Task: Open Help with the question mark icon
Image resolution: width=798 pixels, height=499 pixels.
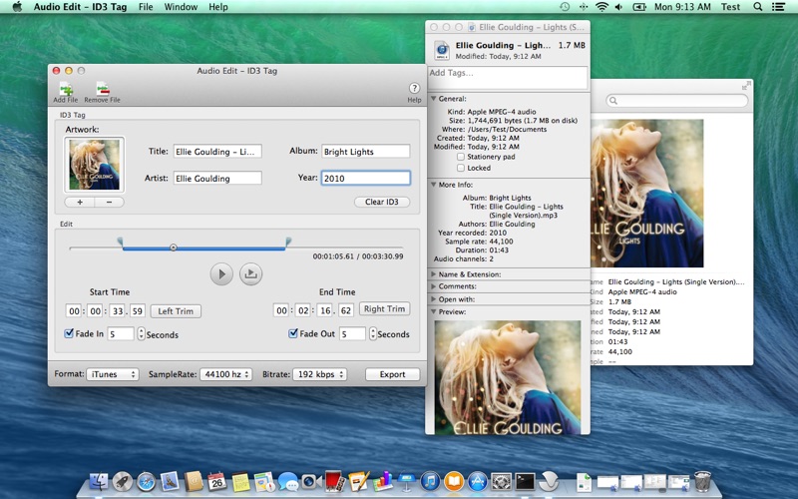Action: coord(414,88)
